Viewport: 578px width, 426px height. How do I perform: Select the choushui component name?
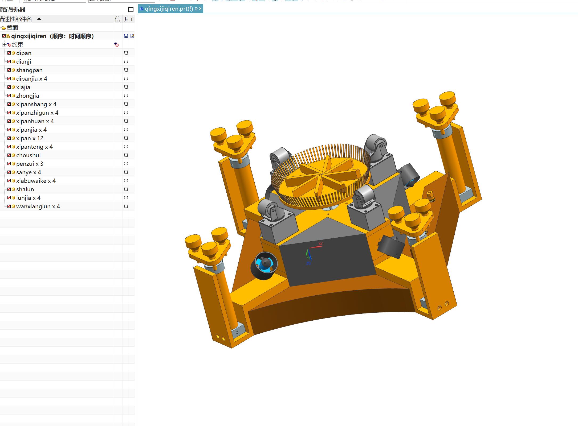[29, 155]
